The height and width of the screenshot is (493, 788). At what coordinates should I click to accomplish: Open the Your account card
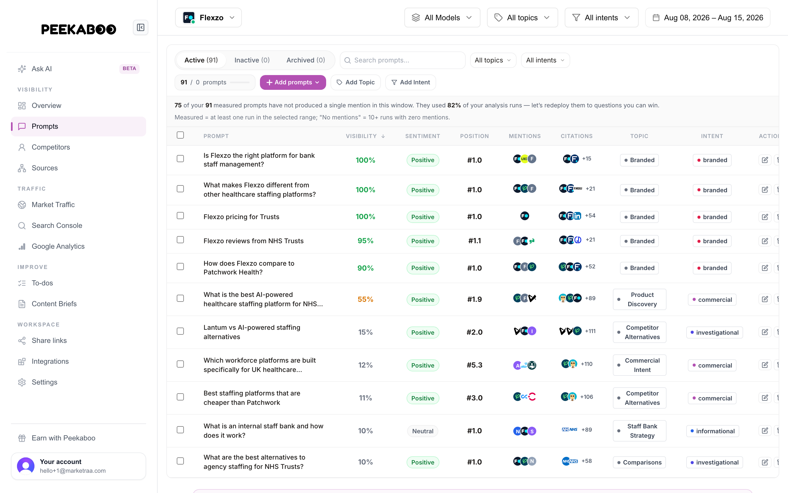coord(79,466)
